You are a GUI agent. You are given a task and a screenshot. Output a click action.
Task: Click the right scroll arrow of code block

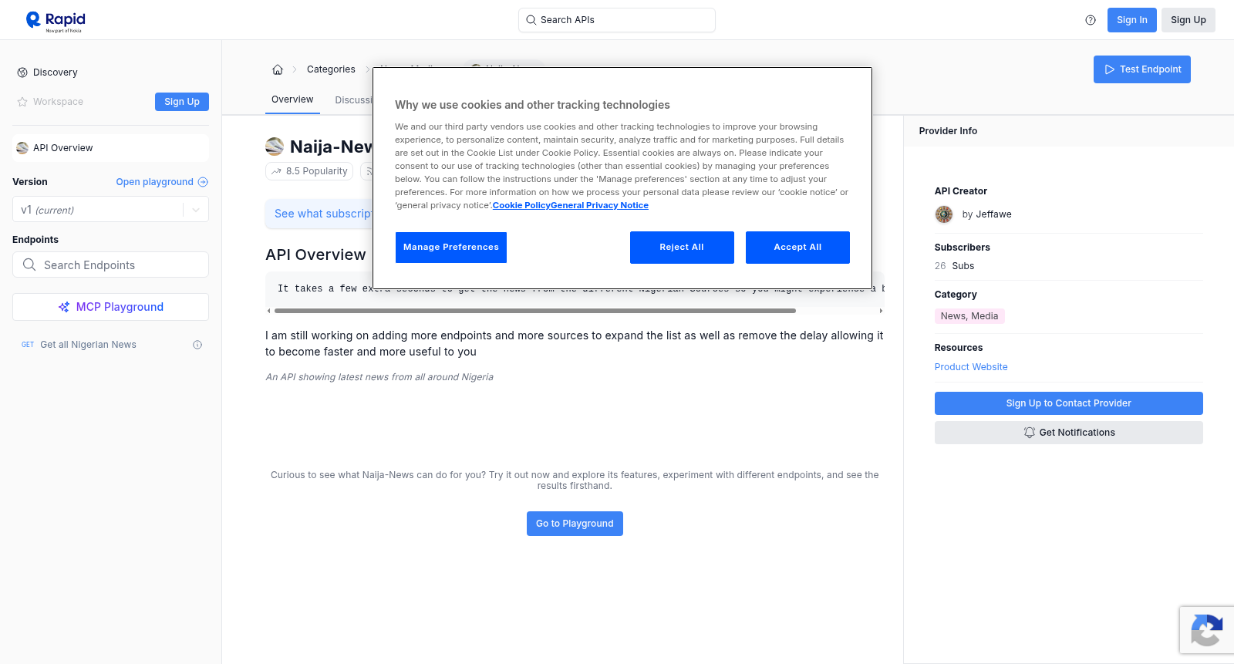[881, 311]
